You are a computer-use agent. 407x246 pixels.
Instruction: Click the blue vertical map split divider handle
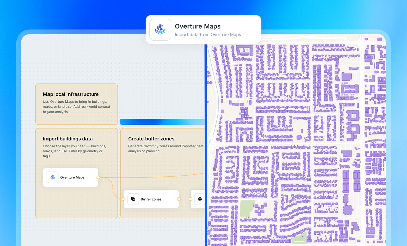pos(206,145)
